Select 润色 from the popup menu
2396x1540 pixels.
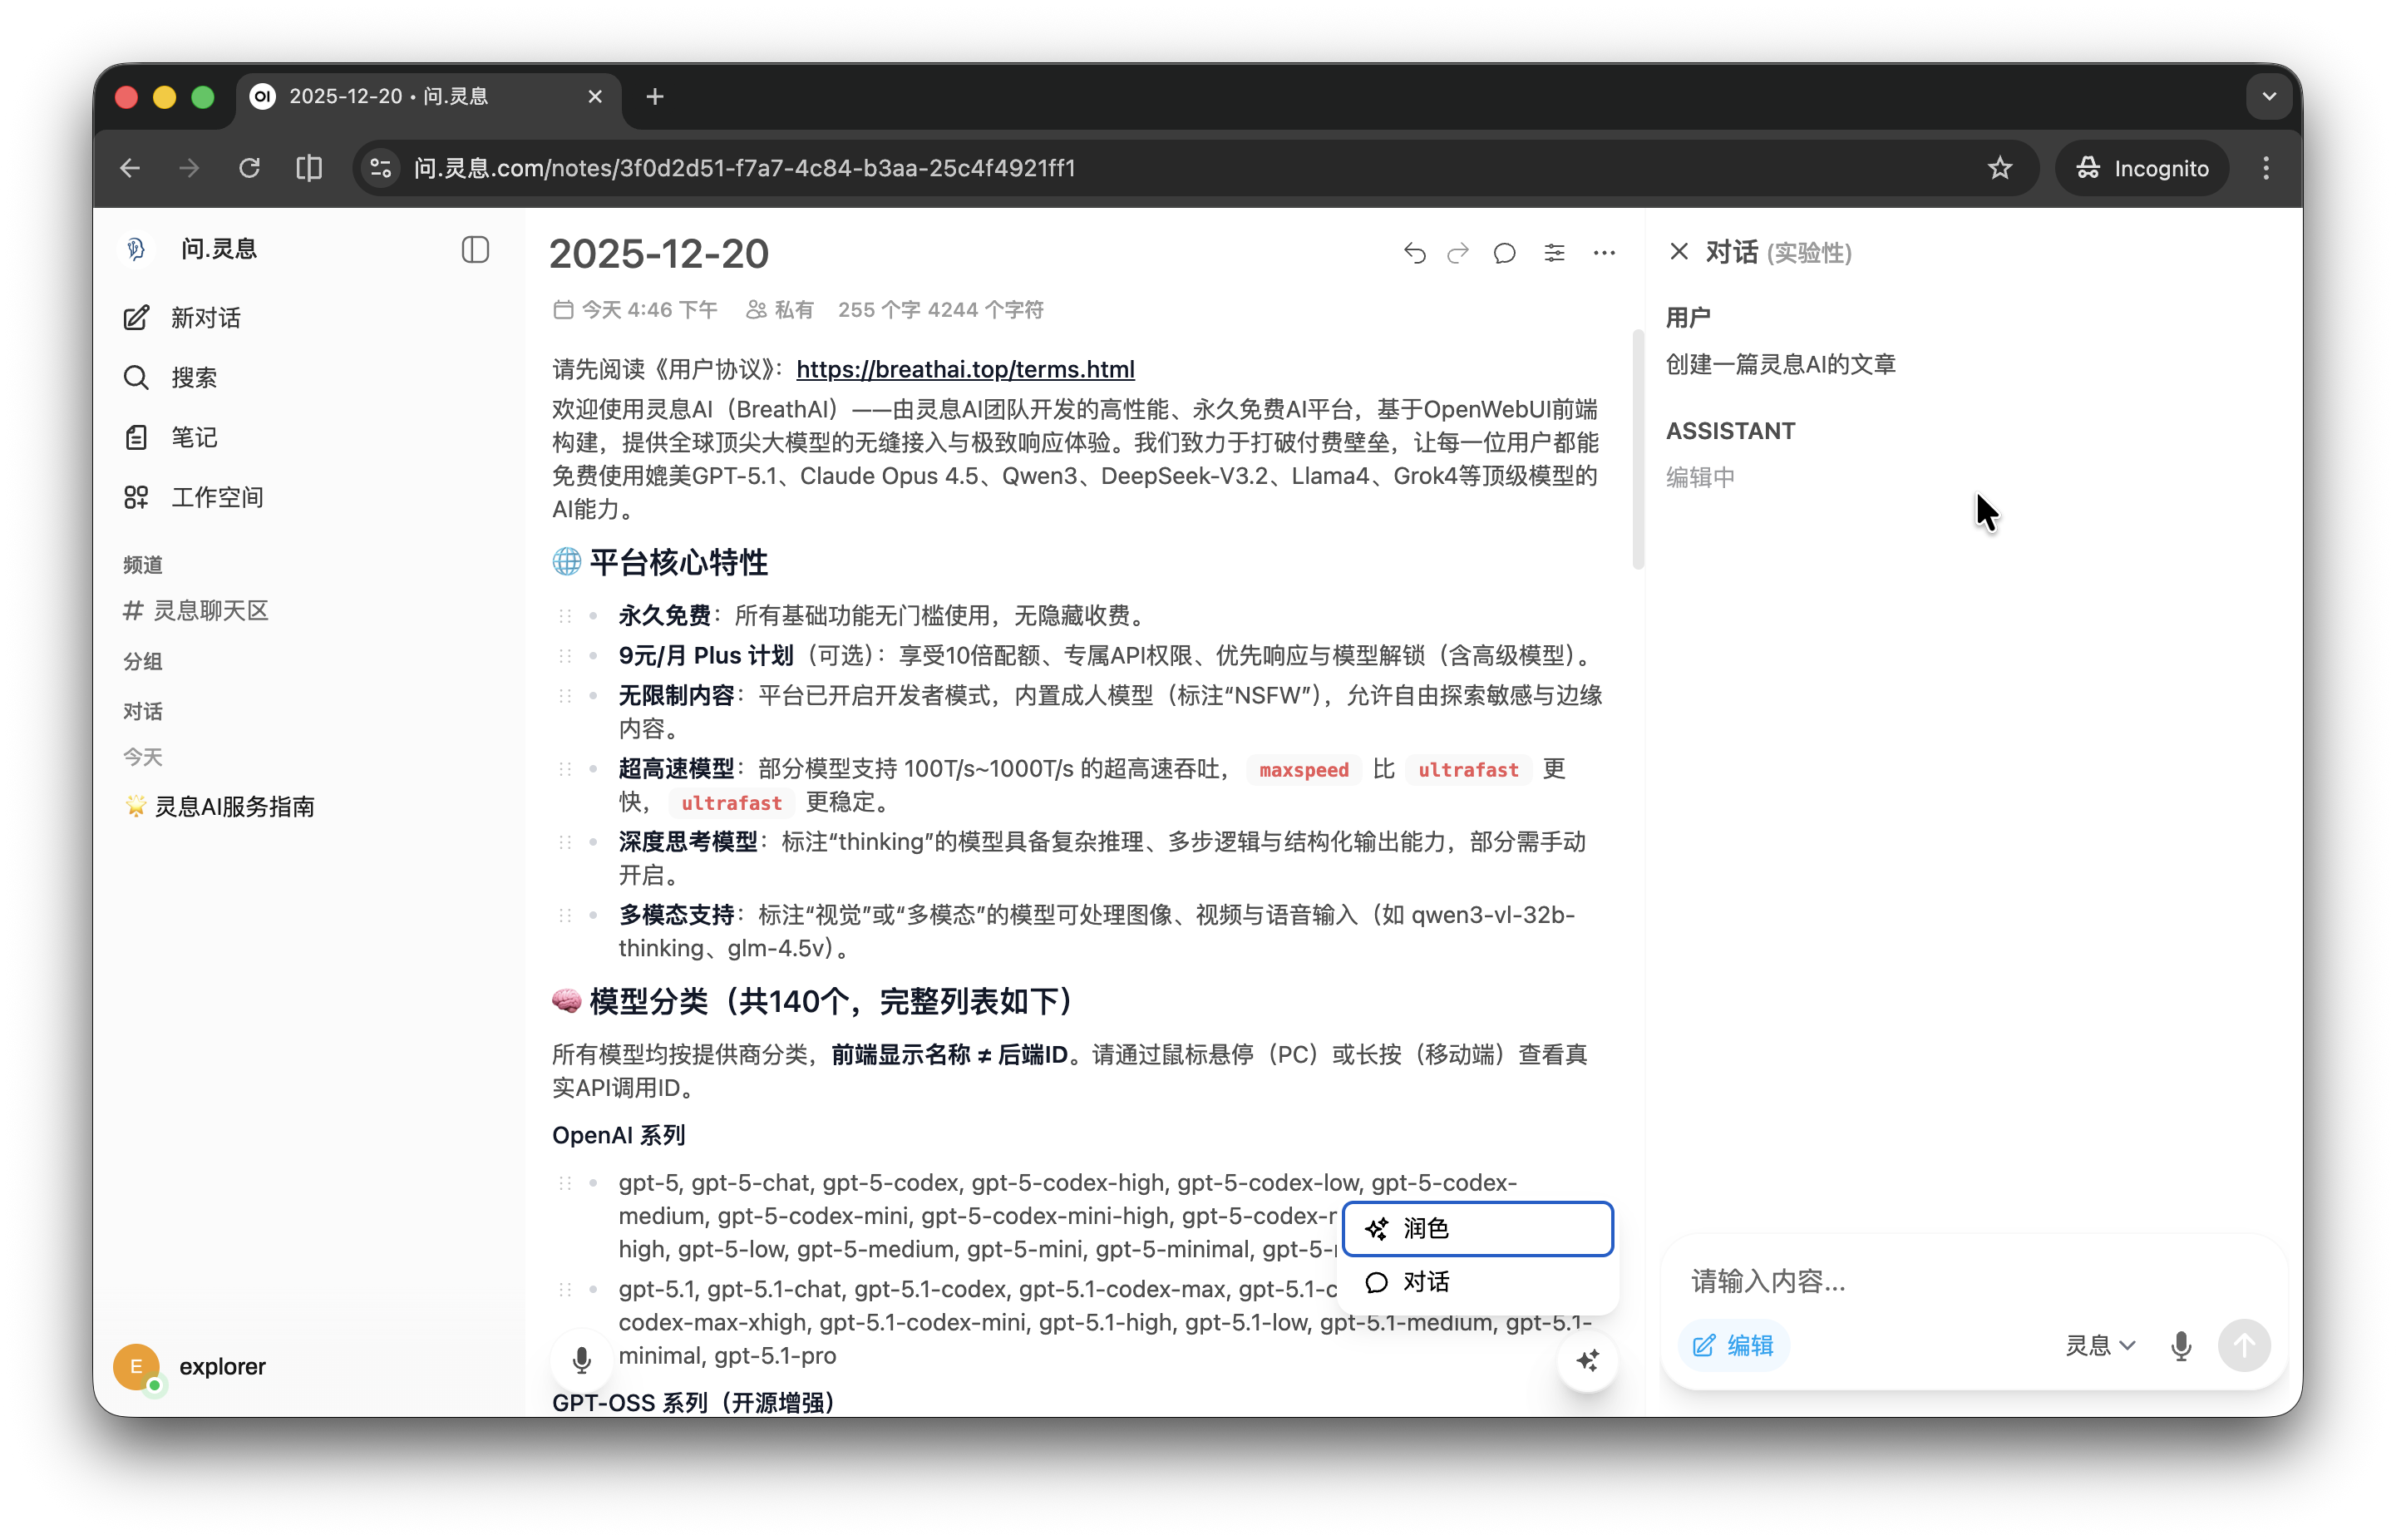pos(1477,1229)
